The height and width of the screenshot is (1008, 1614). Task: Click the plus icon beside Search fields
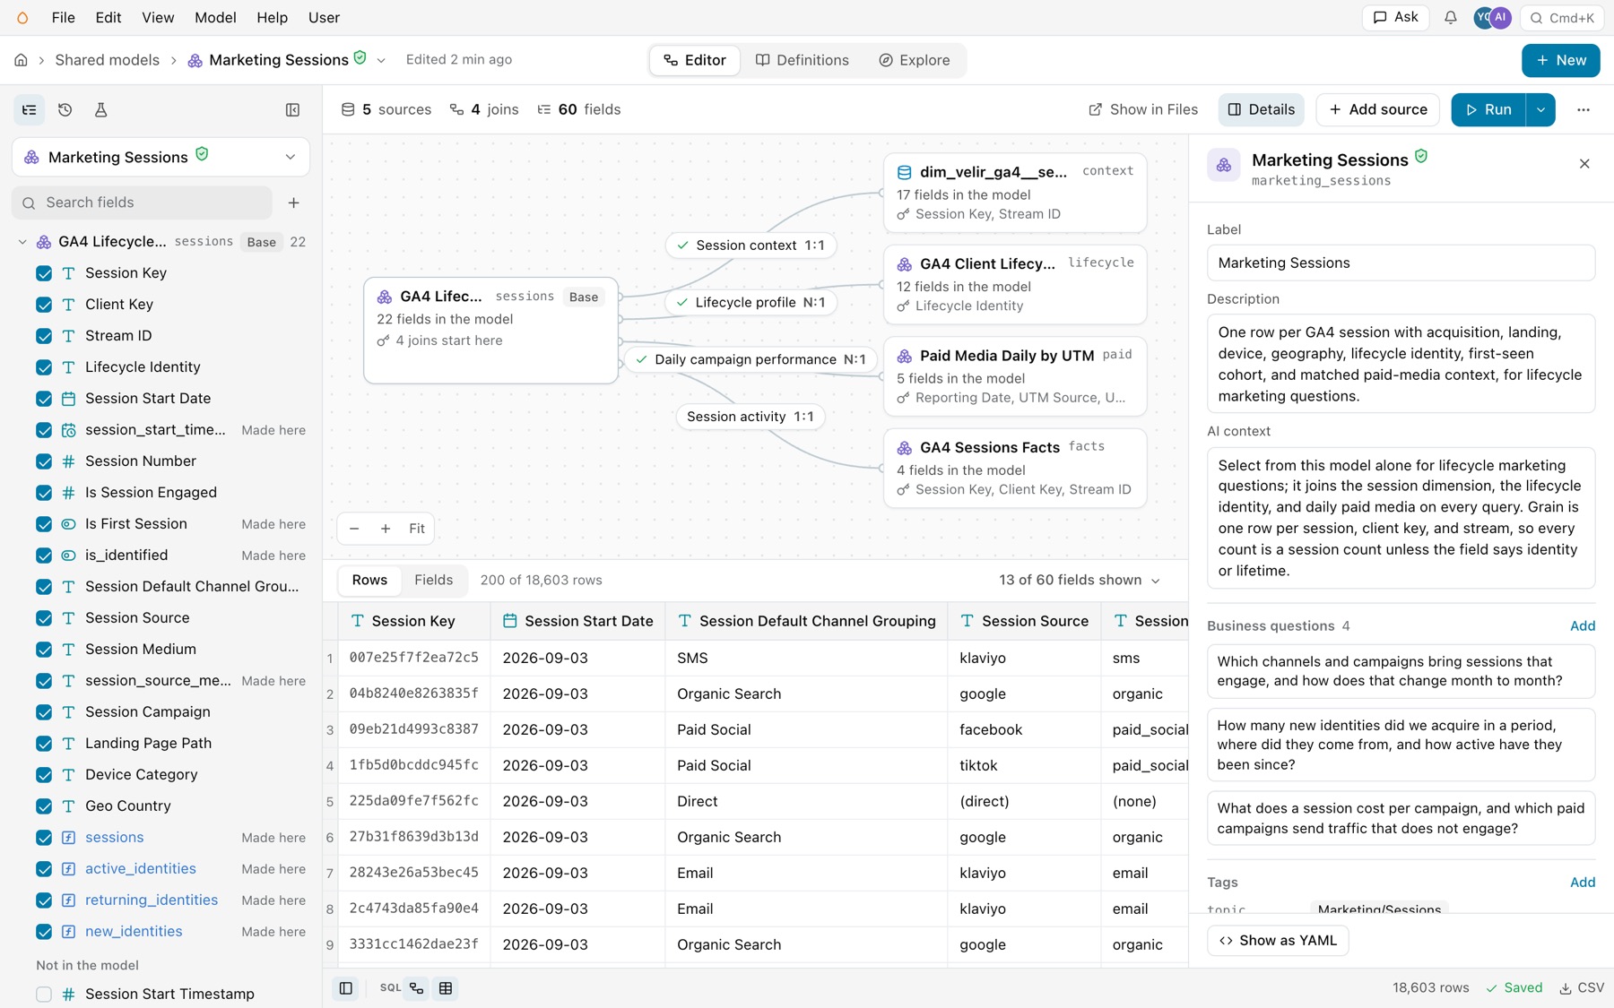click(293, 202)
